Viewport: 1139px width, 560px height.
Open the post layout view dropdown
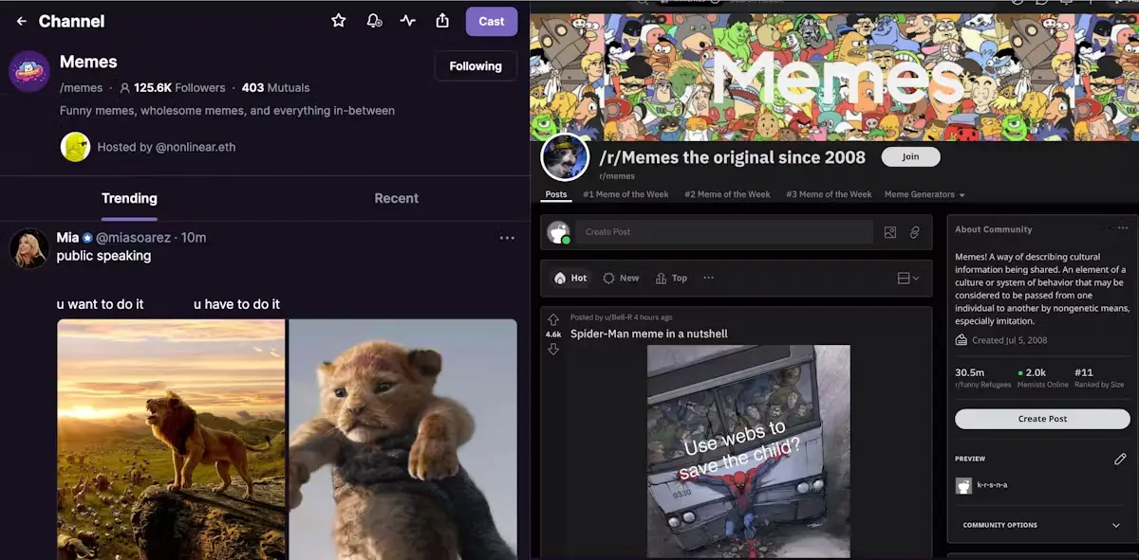click(x=908, y=278)
